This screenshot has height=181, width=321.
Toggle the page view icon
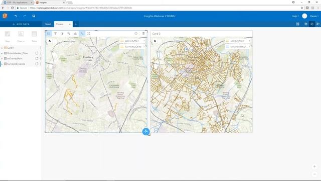point(312,24)
